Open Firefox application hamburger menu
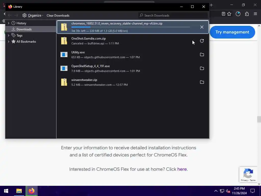 (255, 14)
